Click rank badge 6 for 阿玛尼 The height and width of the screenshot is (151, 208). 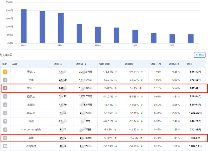[5, 113]
